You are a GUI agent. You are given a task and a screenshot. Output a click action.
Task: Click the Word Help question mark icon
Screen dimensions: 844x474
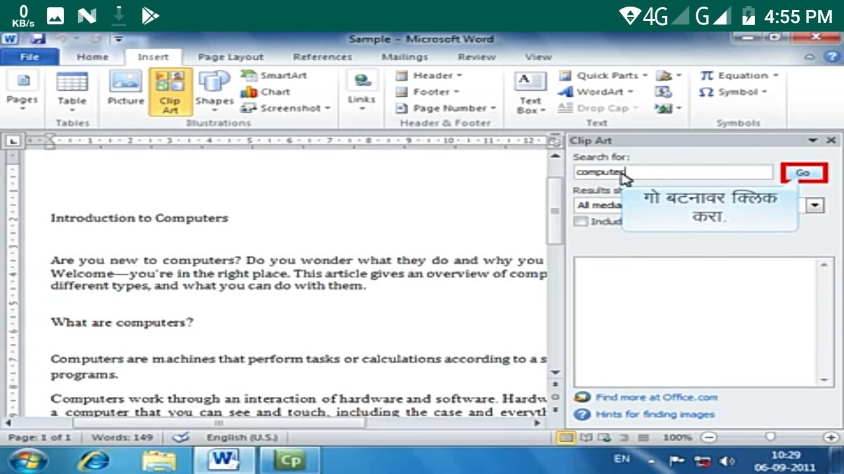pos(830,57)
